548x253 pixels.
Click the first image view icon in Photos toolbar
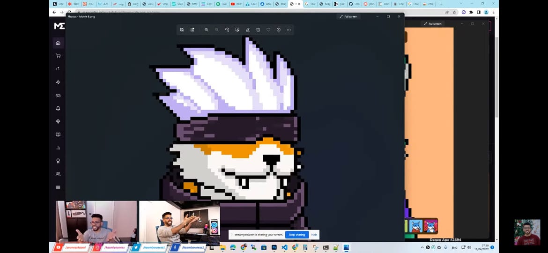(x=182, y=30)
